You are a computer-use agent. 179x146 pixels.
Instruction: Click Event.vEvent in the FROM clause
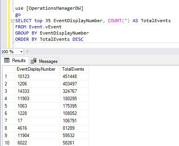point(45,27)
